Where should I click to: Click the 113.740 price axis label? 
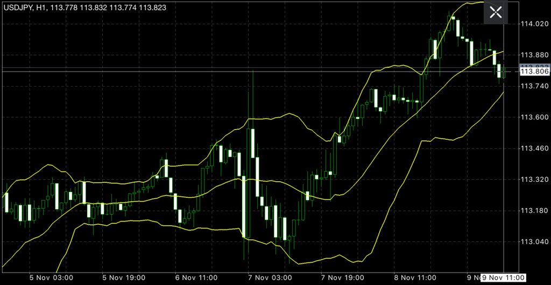(x=534, y=86)
